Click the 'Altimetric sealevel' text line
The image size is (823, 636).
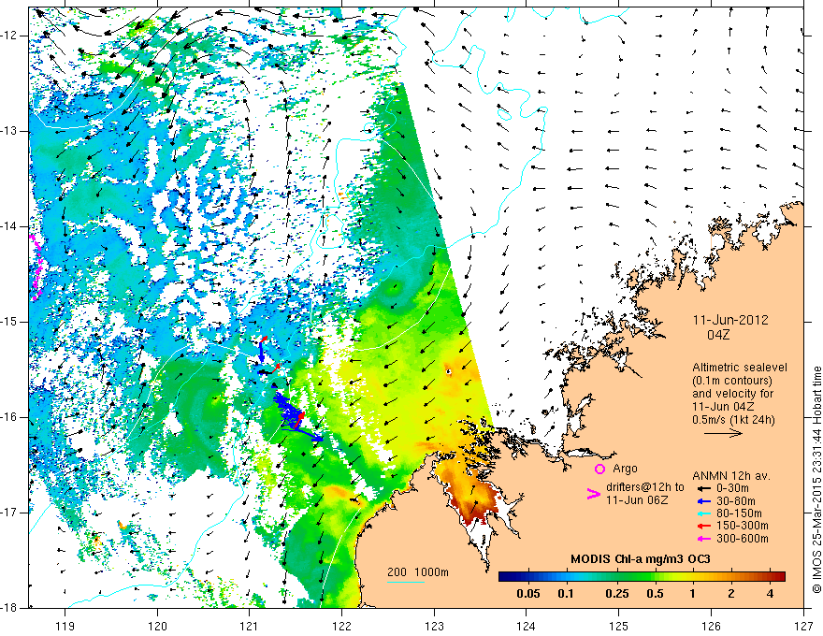[740, 368]
